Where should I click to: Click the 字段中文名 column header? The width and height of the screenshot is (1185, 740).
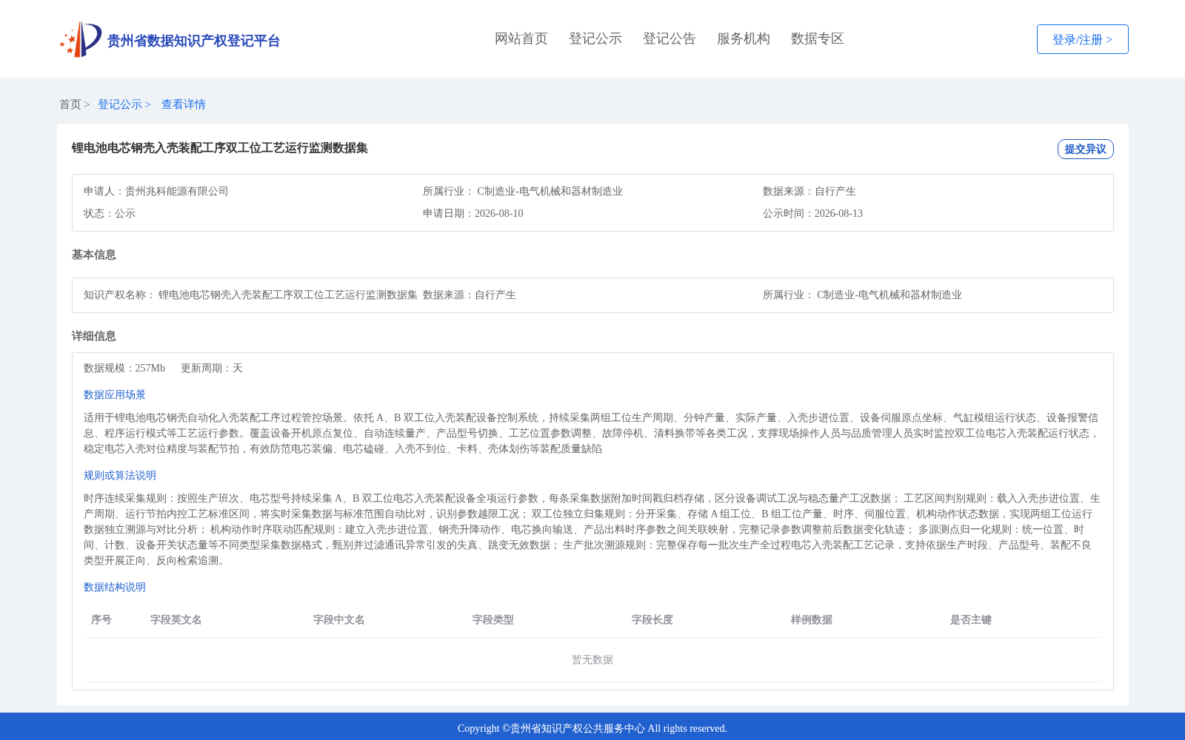[339, 619]
